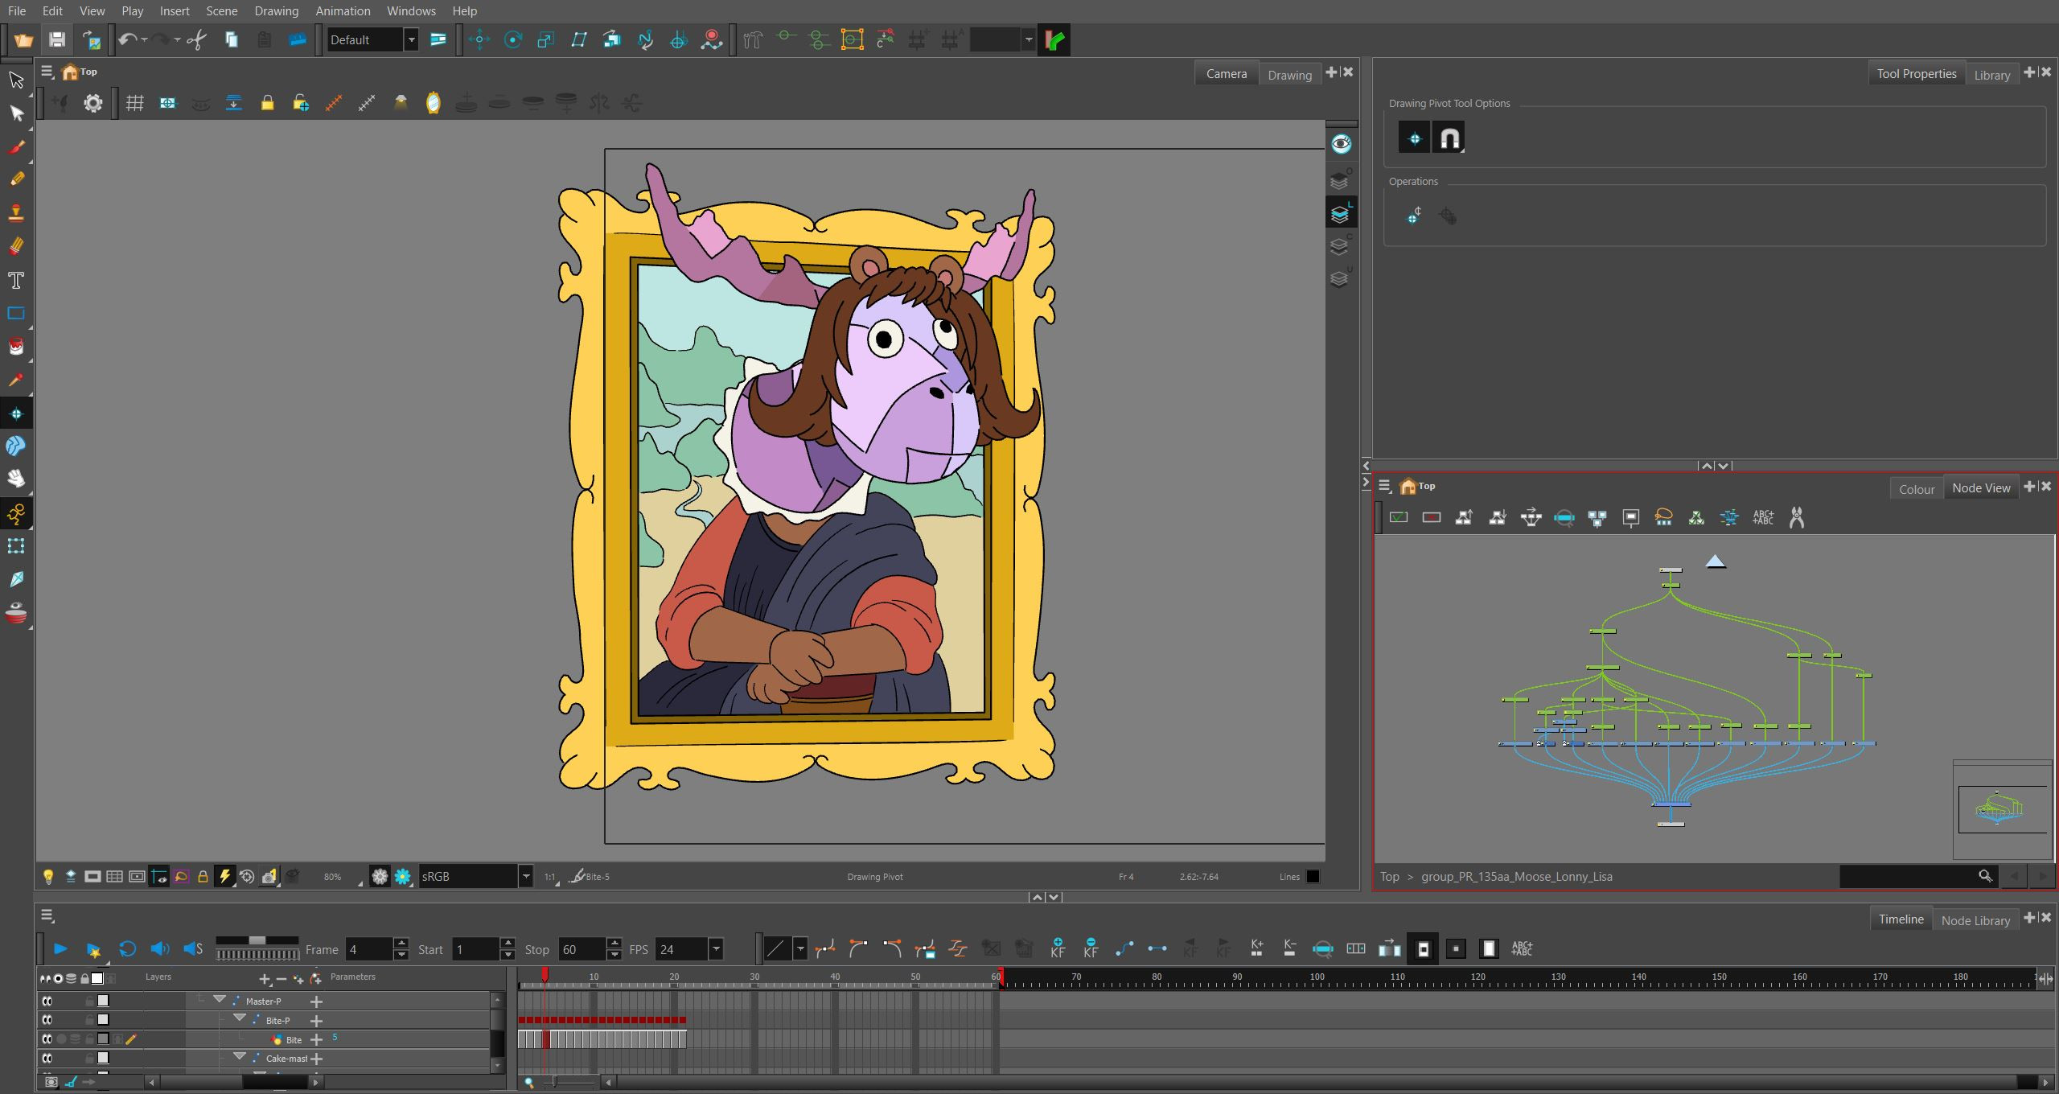
Task: Click the Play button in timeline
Action: pyautogui.click(x=60, y=949)
